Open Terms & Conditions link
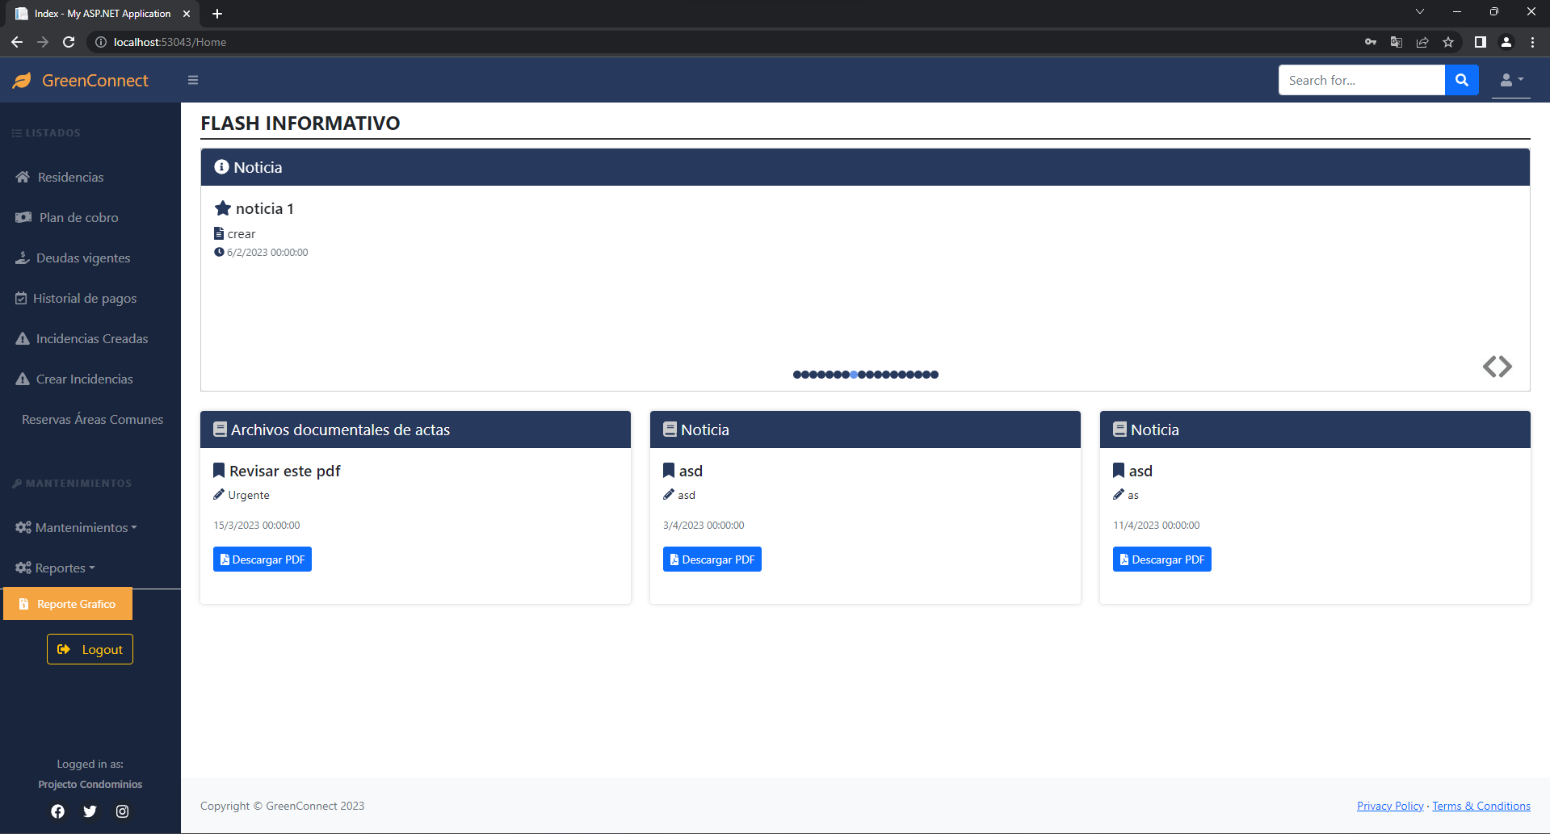 pyautogui.click(x=1481, y=806)
